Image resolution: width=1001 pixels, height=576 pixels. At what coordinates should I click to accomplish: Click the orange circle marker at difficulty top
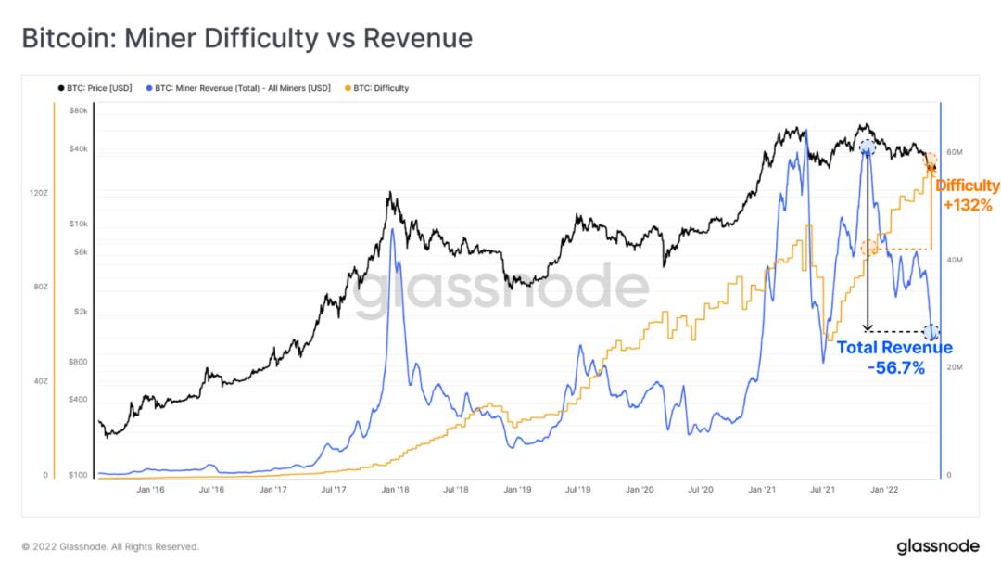click(x=931, y=159)
